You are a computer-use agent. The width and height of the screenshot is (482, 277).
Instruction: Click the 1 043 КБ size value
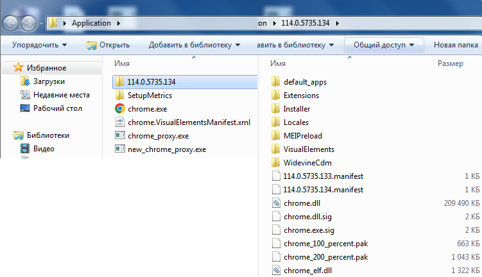pyautogui.click(x=465, y=257)
